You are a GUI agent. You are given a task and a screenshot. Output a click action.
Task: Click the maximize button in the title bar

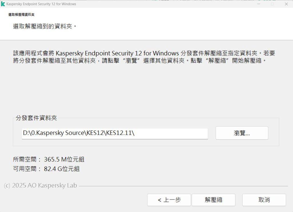click(272, 4)
